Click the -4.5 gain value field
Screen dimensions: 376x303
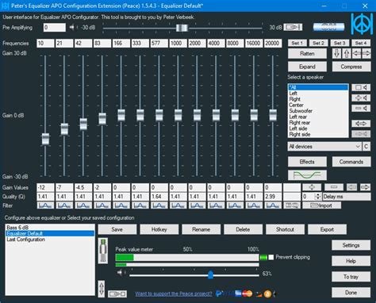(x=83, y=187)
